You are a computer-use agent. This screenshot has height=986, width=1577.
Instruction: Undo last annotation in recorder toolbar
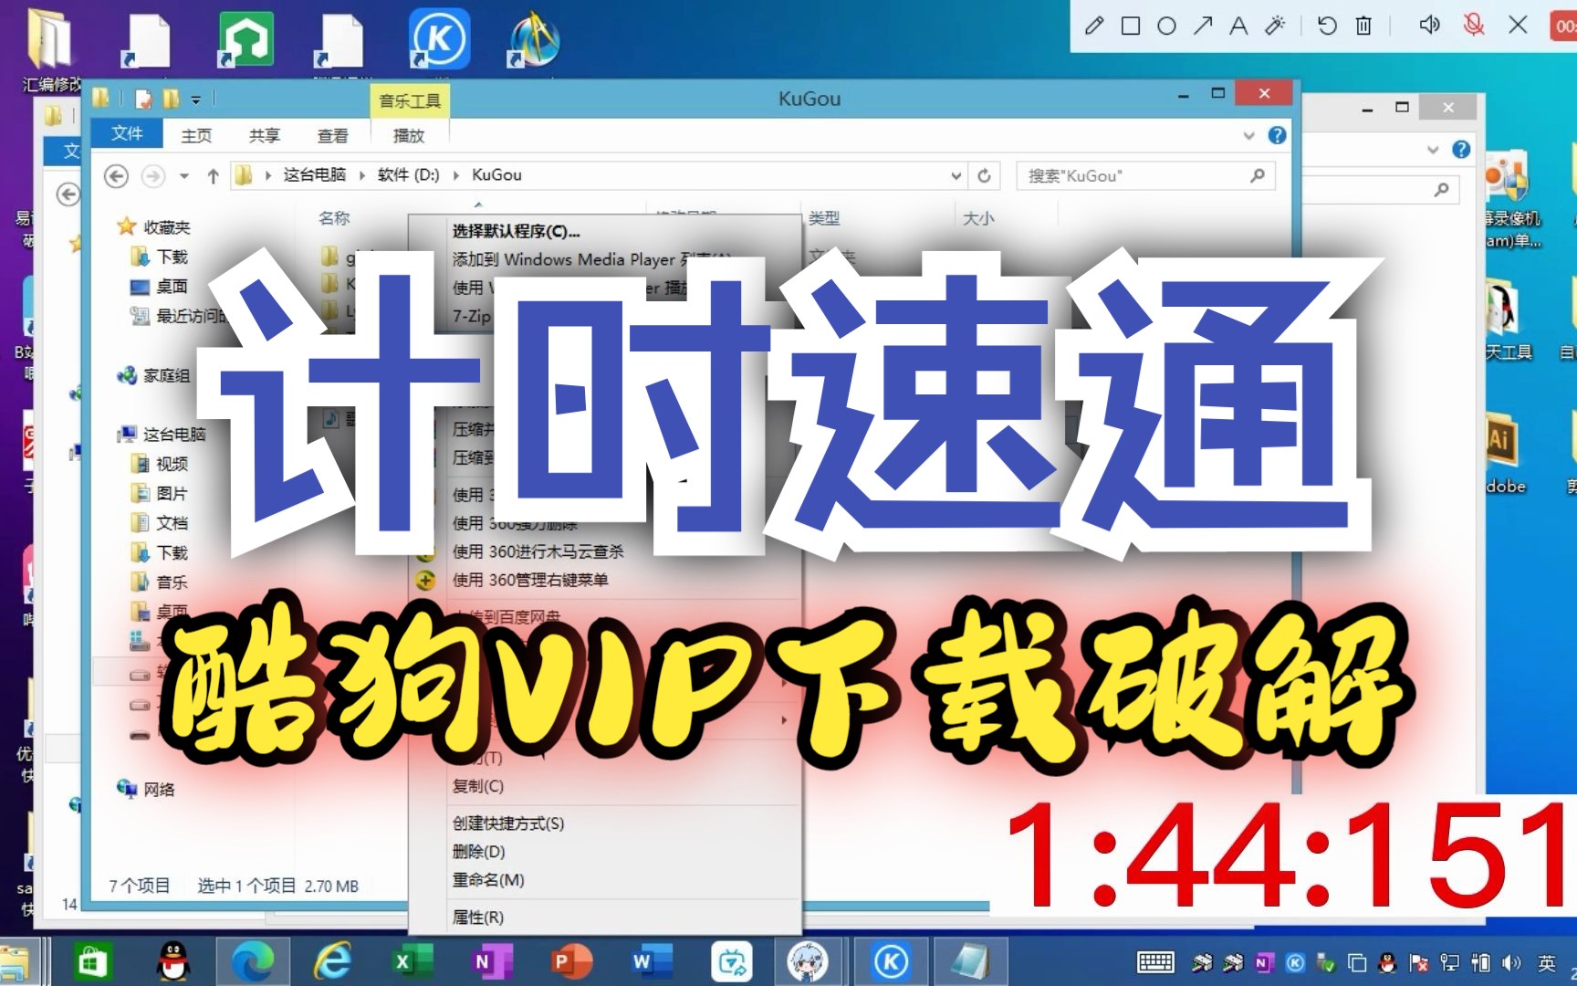coord(1327,26)
